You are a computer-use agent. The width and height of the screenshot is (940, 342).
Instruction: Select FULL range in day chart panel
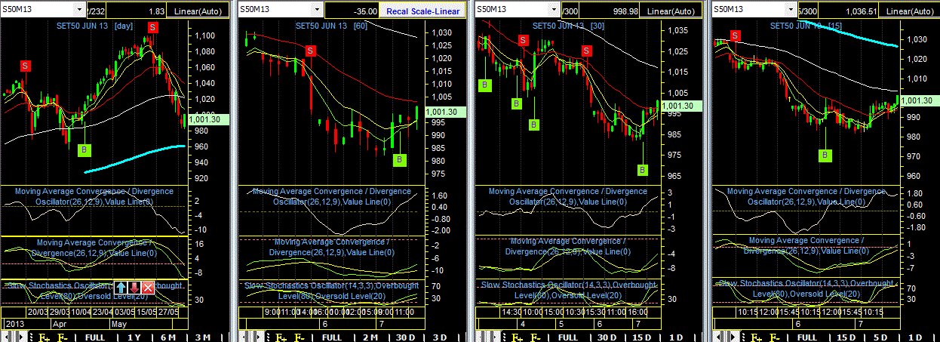click(x=94, y=337)
